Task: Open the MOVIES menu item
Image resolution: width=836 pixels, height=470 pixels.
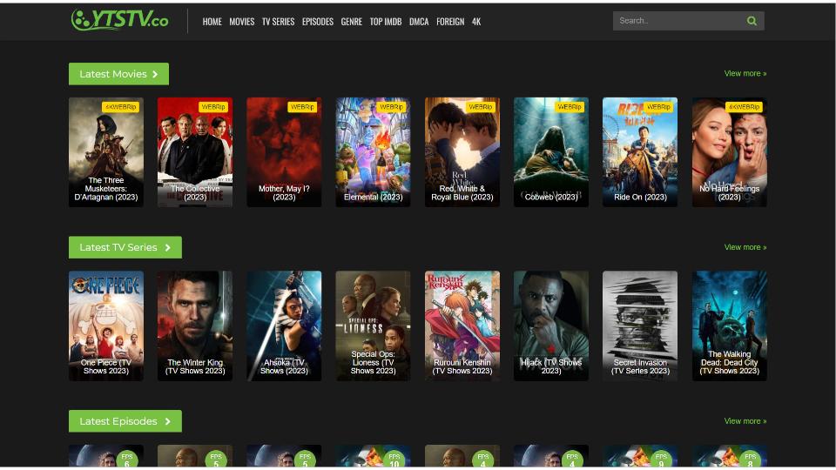Action: tap(241, 21)
